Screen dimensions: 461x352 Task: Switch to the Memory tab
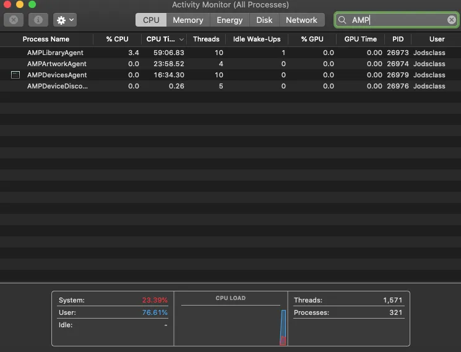coord(188,20)
